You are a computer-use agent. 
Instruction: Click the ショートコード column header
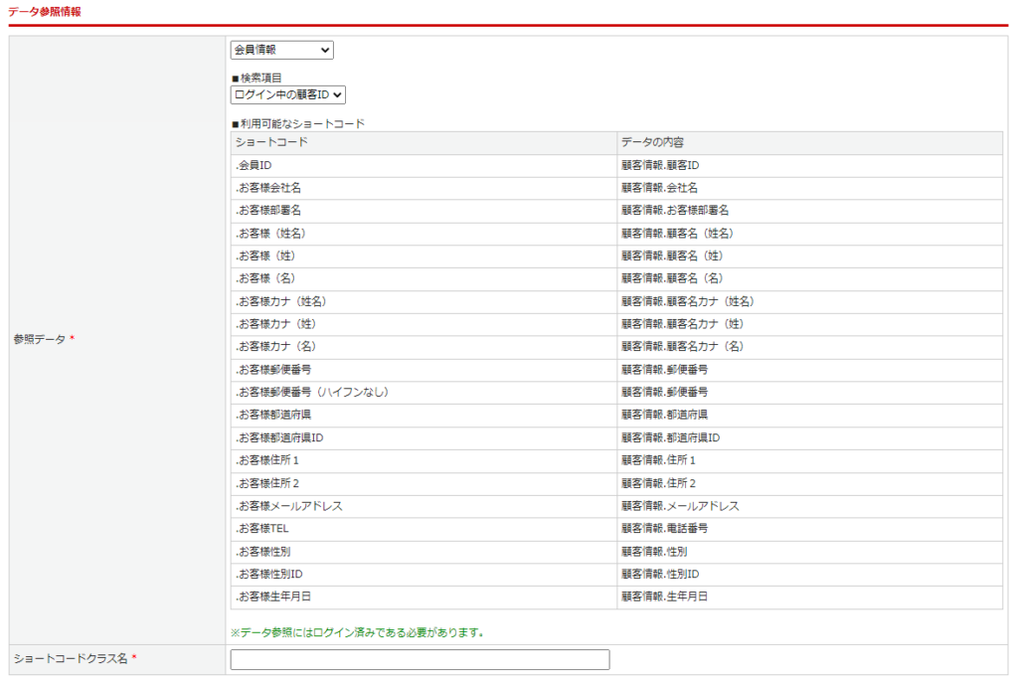[271, 143]
